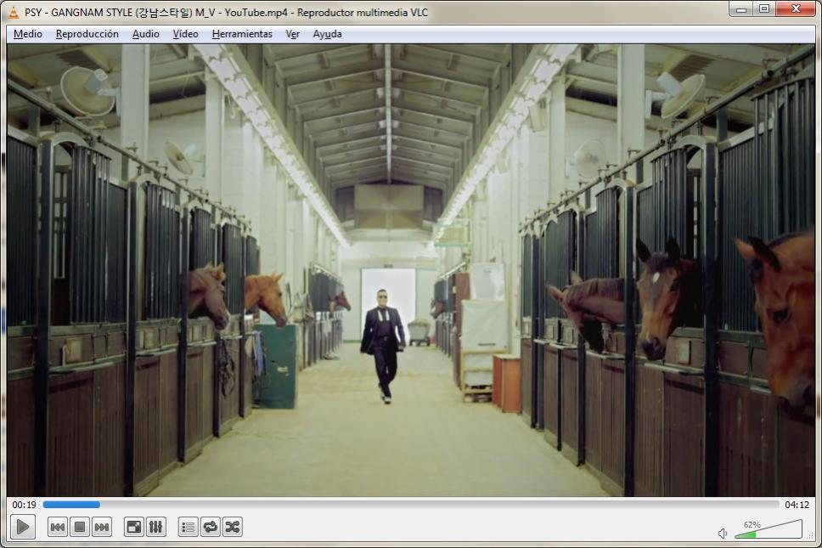Open the Medio menu
This screenshot has width=822, height=548.
click(28, 34)
